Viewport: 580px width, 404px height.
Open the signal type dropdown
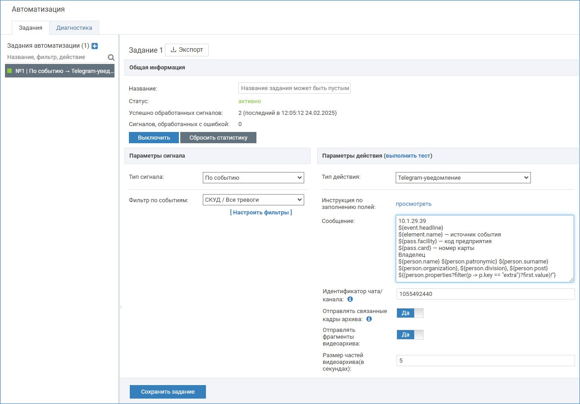coord(253,178)
